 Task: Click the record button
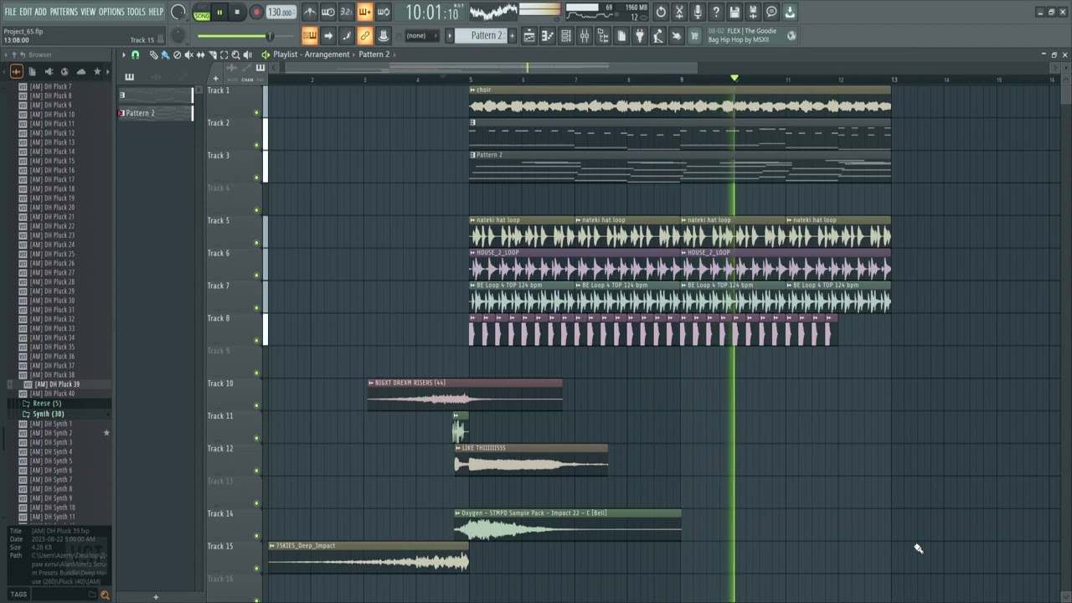(256, 13)
